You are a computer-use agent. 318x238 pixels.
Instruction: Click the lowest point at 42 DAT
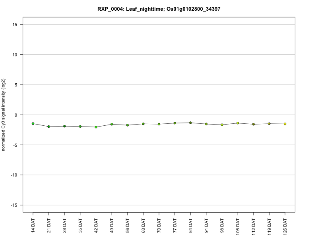coord(96,127)
